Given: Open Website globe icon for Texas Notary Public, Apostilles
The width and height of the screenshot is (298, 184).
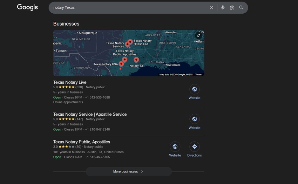Looking at the screenshot, I should [x=175, y=146].
